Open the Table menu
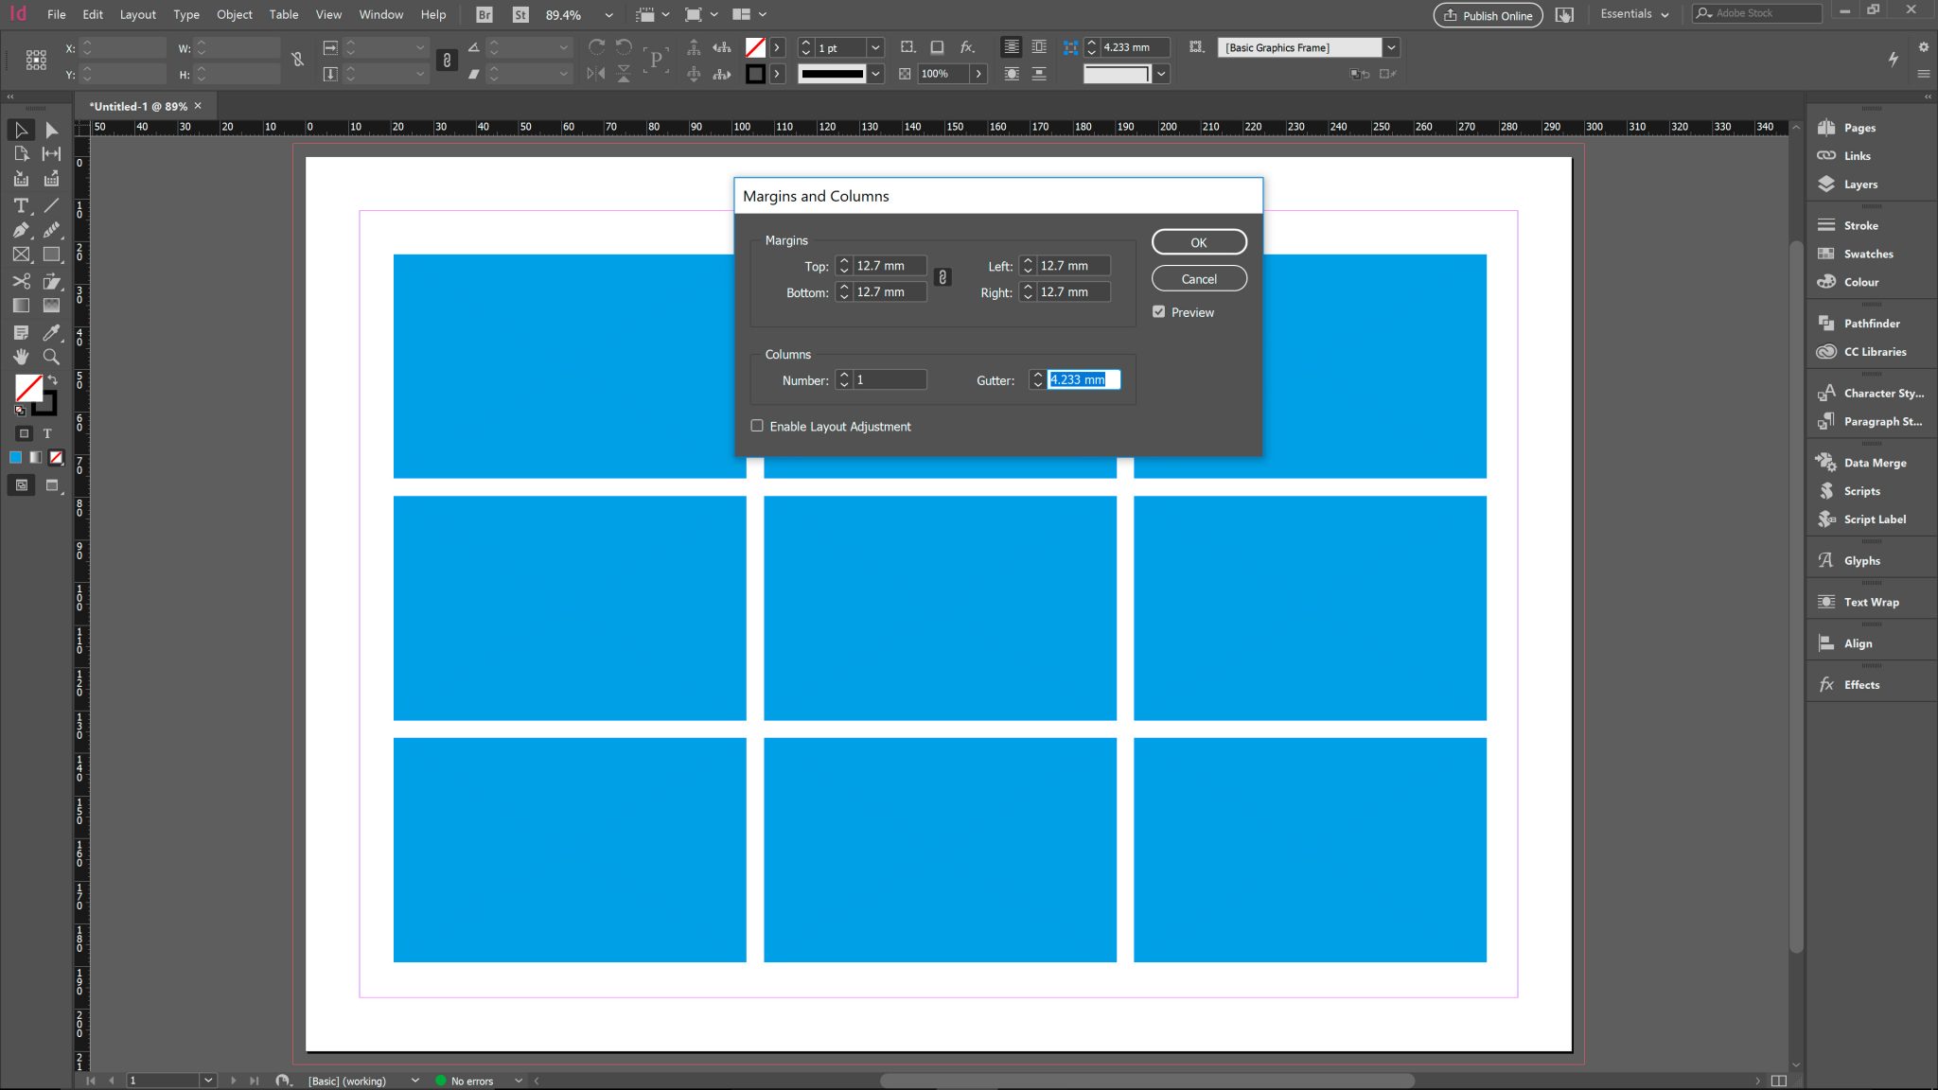 [x=283, y=14]
